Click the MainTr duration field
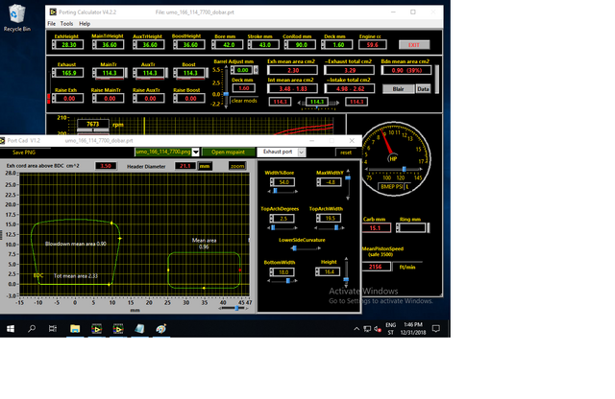This screenshot has height=399, width=615. [111, 73]
